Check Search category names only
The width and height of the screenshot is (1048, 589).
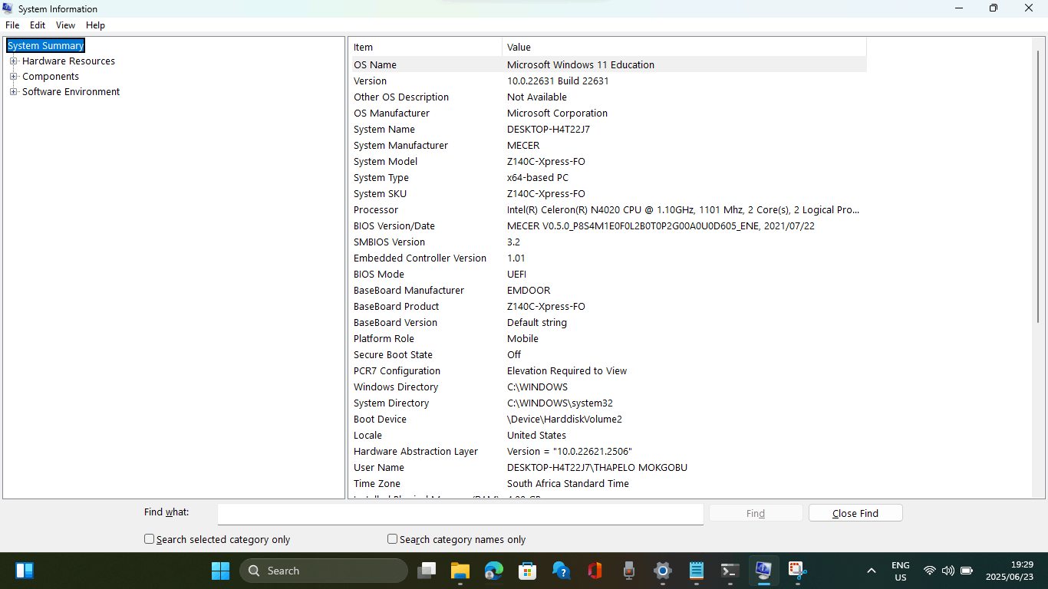[x=392, y=539]
